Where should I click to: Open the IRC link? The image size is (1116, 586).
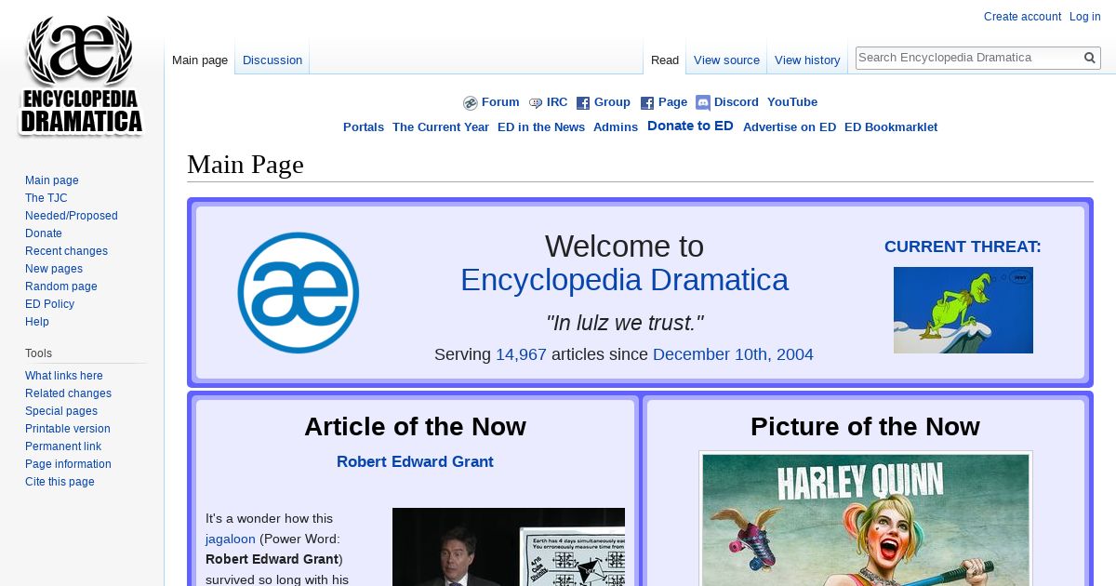click(x=557, y=102)
